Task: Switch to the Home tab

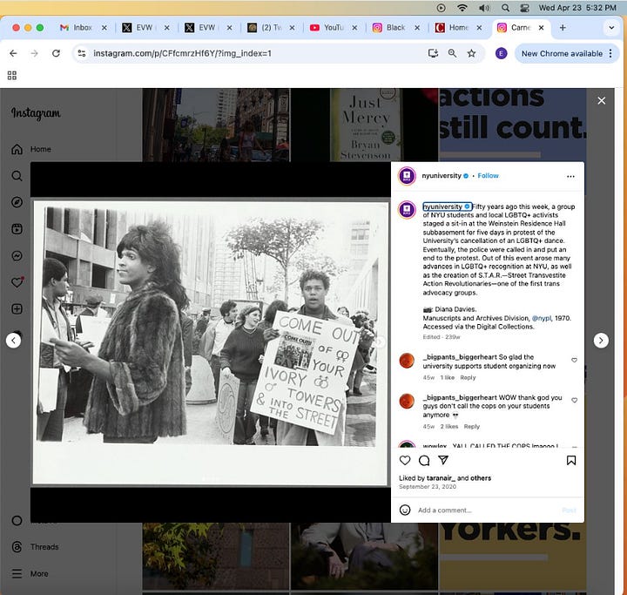Action: tap(452, 28)
